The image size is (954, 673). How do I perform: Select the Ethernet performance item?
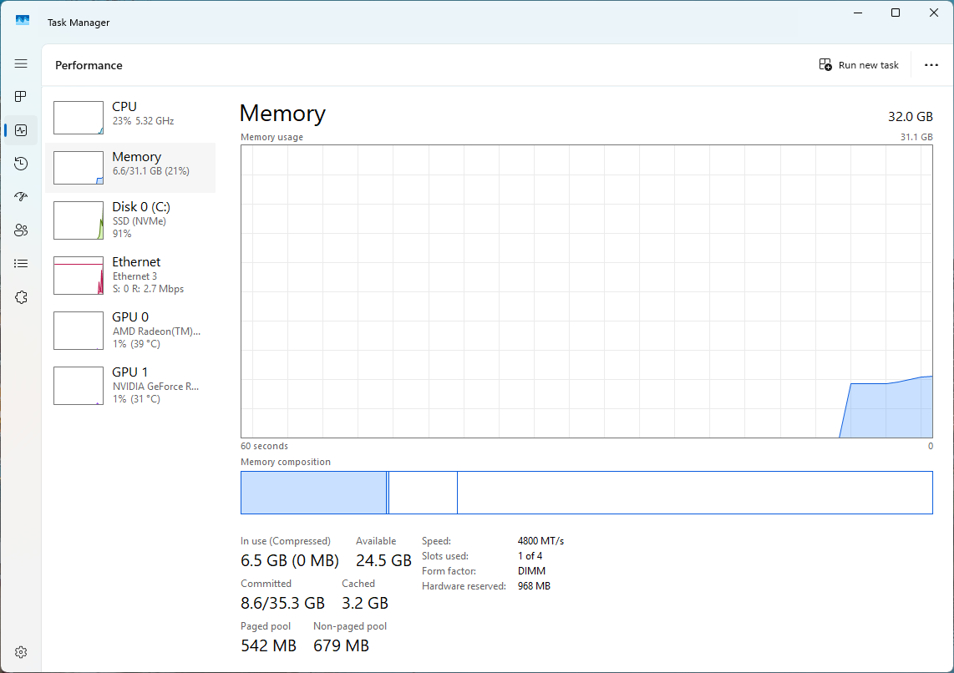pos(130,276)
